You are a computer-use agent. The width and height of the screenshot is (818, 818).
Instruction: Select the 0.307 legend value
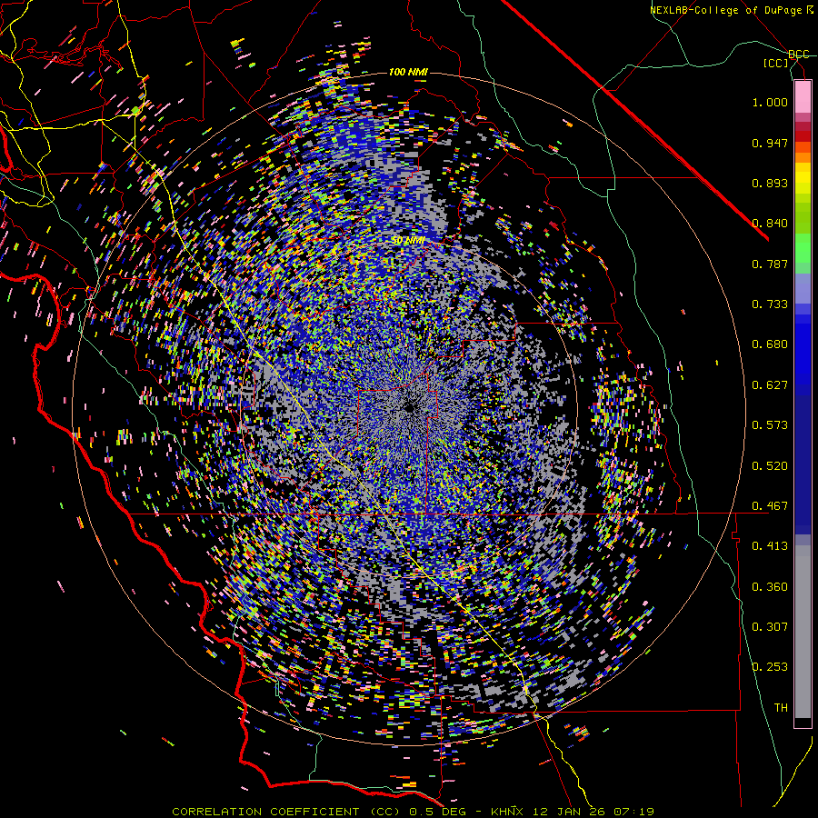(770, 627)
